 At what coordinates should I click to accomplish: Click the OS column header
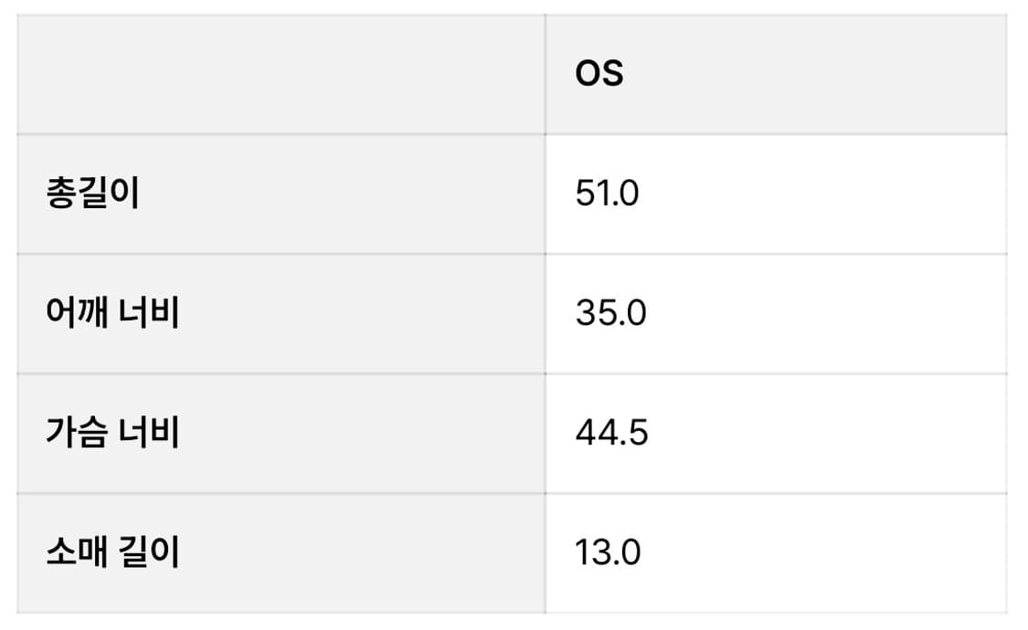[599, 73]
